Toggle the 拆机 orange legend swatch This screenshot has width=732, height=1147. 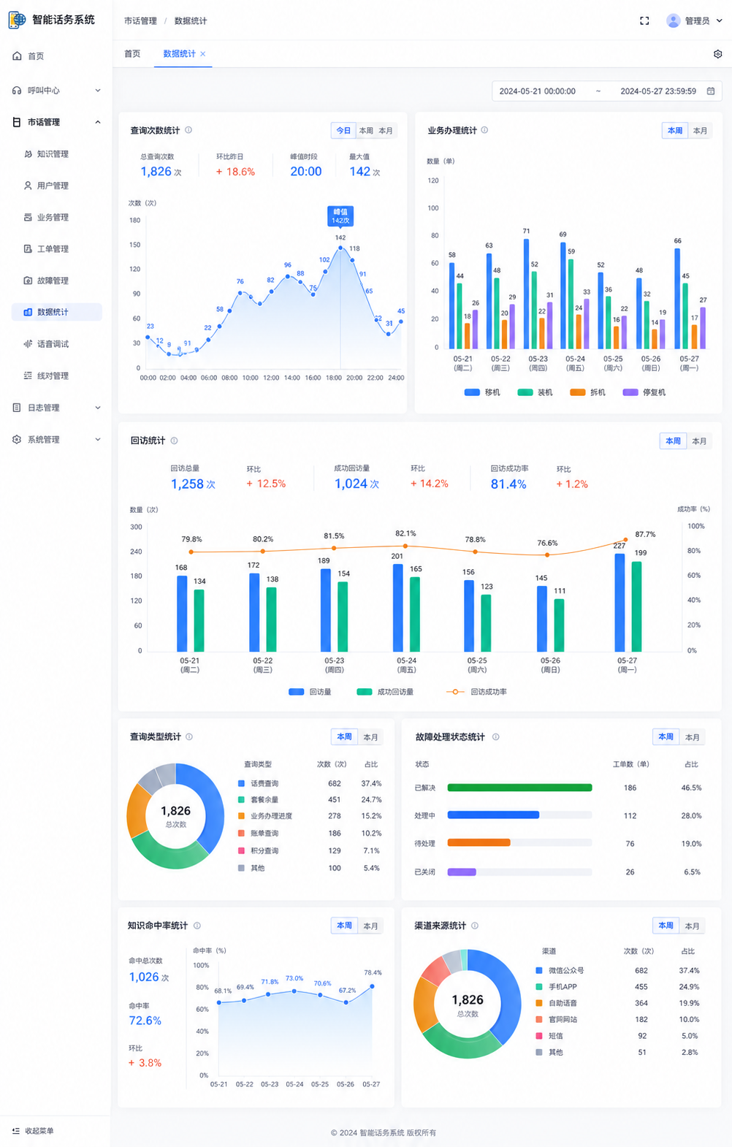pos(578,392)
